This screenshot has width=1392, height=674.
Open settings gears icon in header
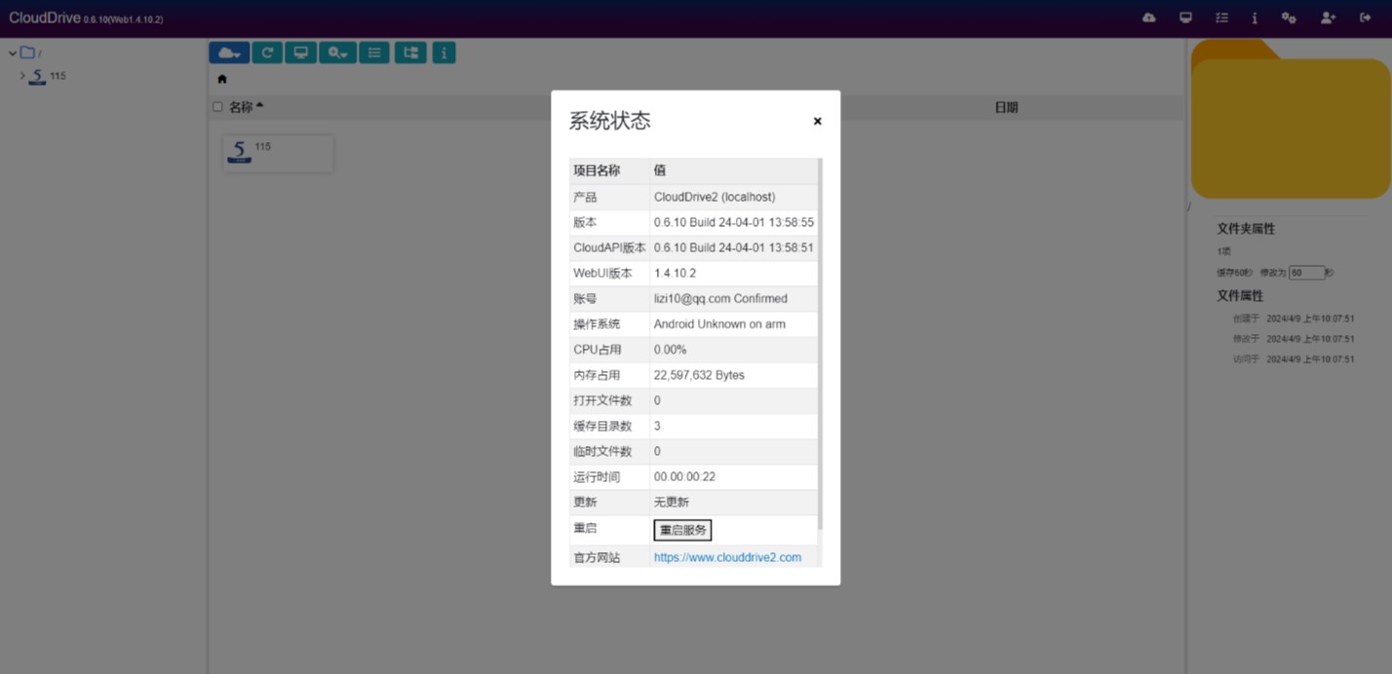click(x=1289, y=18)
